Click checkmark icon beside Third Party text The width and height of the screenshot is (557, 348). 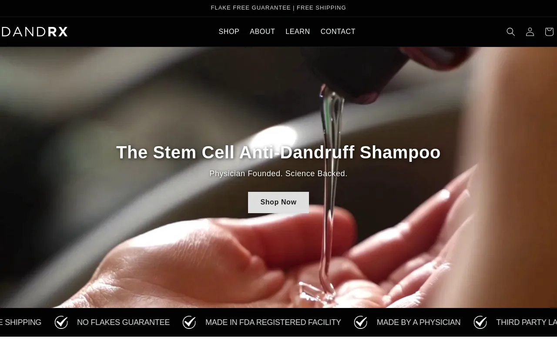coord(480,322)
